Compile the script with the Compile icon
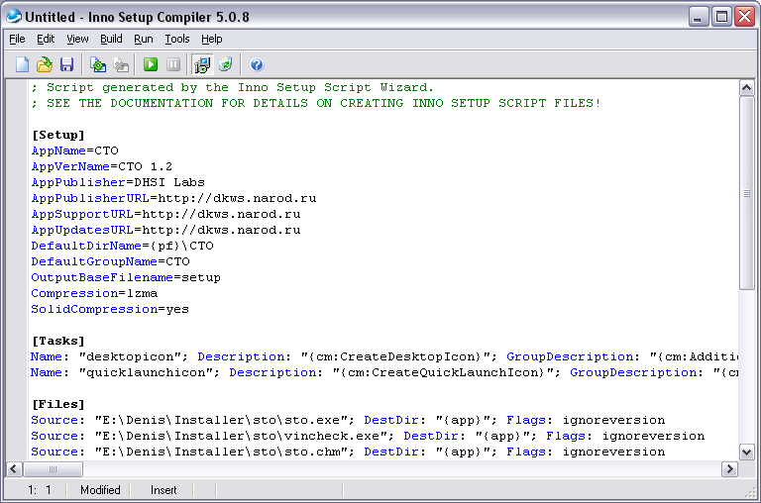 tap(98, 64)
